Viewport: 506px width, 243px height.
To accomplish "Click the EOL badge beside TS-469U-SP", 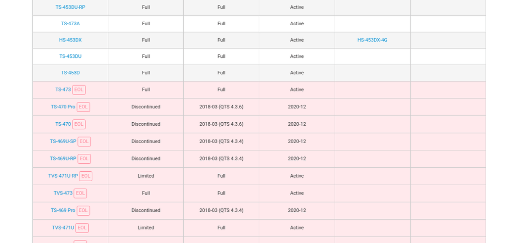I will 84,142.
